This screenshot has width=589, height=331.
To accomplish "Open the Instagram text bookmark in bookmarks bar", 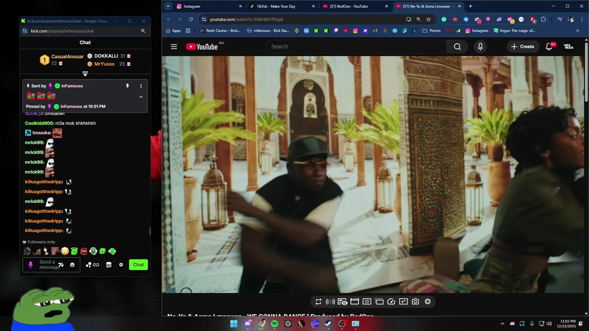I will coord(477,31).
